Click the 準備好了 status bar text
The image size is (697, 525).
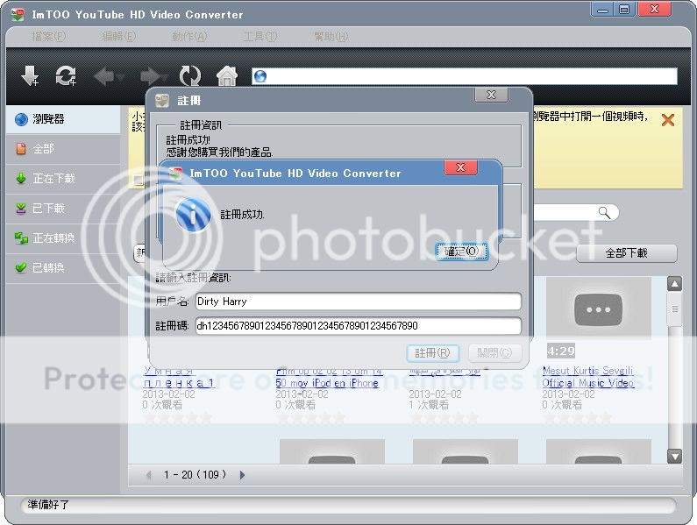click(48, 505)
